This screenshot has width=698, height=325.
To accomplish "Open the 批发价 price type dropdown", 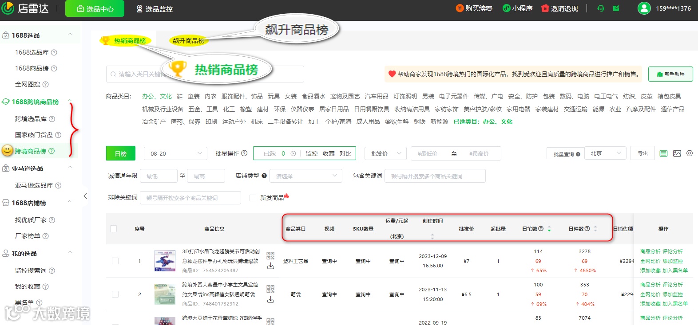I will click(x=385, y=153).
